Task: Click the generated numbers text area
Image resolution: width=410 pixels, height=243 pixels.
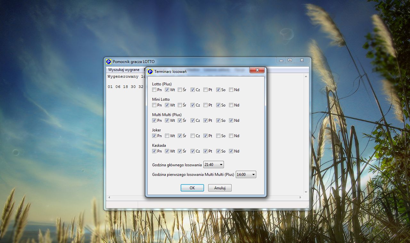Action: (126, 134)
